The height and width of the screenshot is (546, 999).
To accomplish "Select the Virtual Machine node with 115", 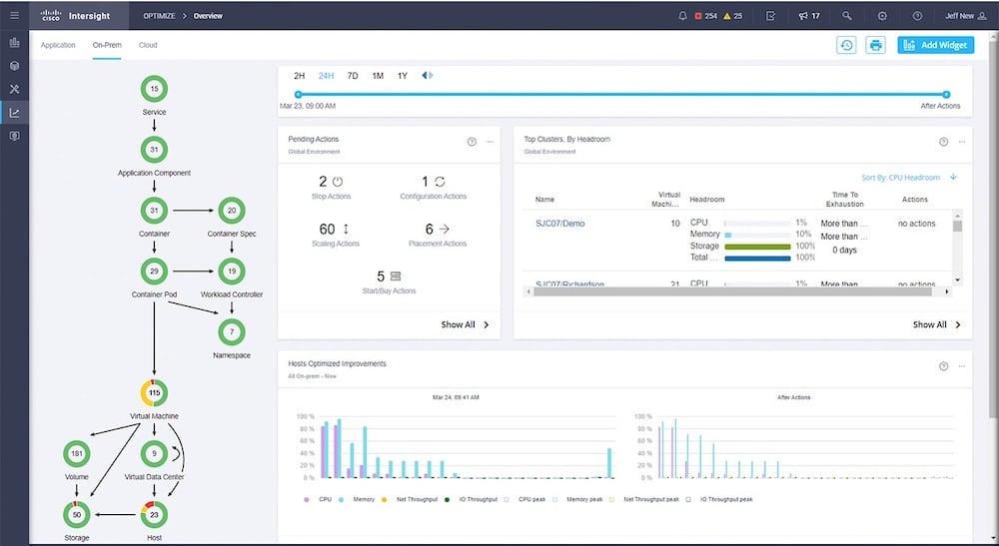I will [x=154, y=393].
